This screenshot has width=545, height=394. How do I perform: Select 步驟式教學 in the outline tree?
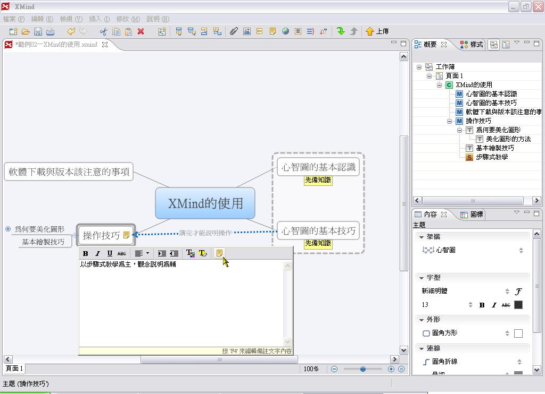pos(492,157)
